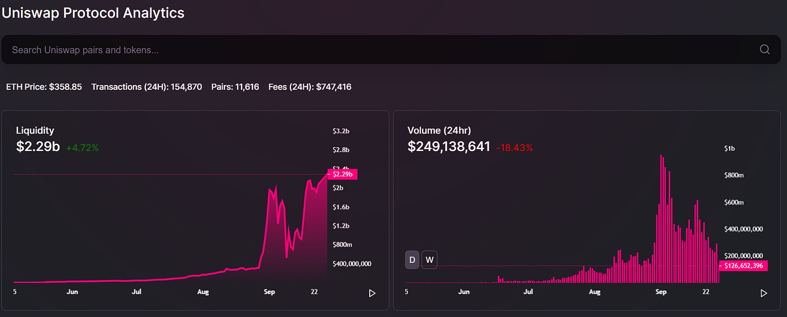Click the $1b axis label on Volume chart
The image size is (787, 317).
click(x=729, y=148)
